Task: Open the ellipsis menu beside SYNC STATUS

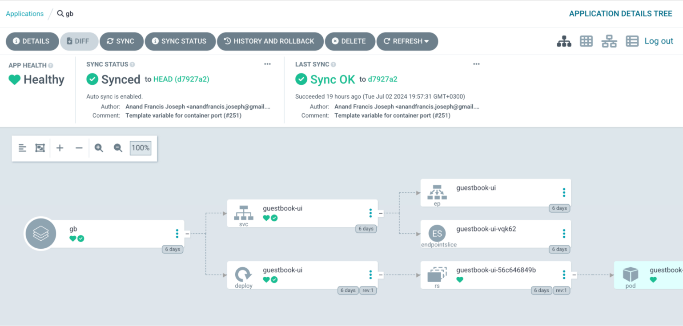Action: (267, 64)
